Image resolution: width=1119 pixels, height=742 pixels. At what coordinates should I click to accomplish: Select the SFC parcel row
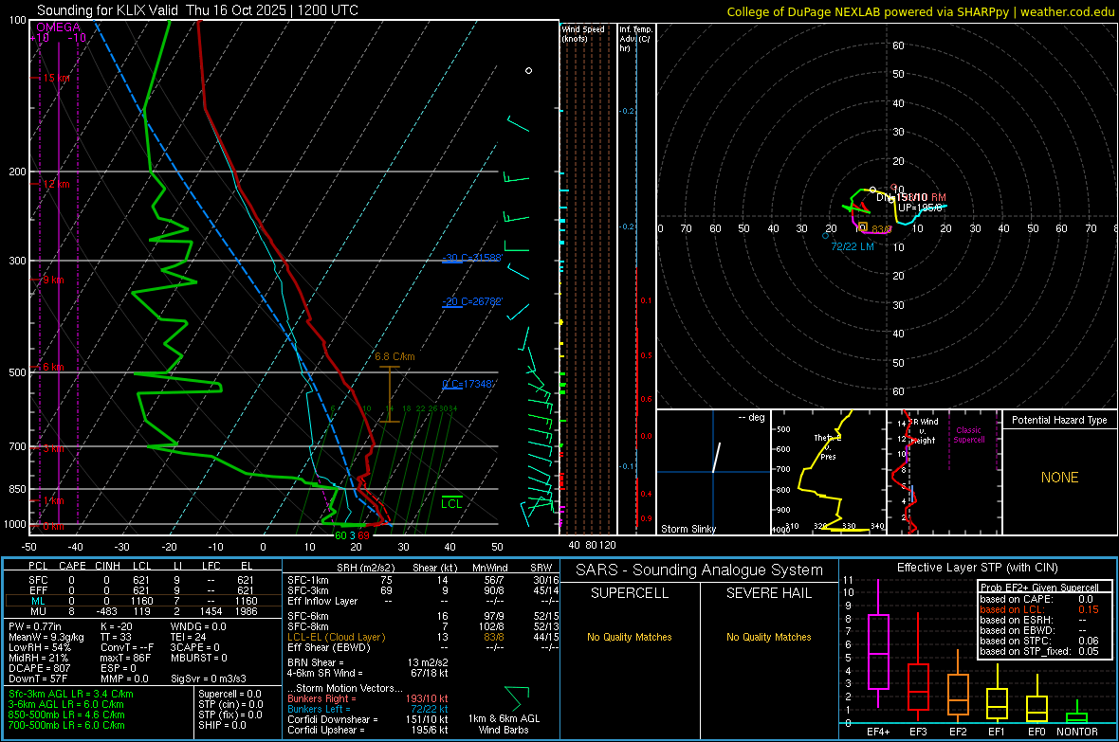(x=142, y=580)
